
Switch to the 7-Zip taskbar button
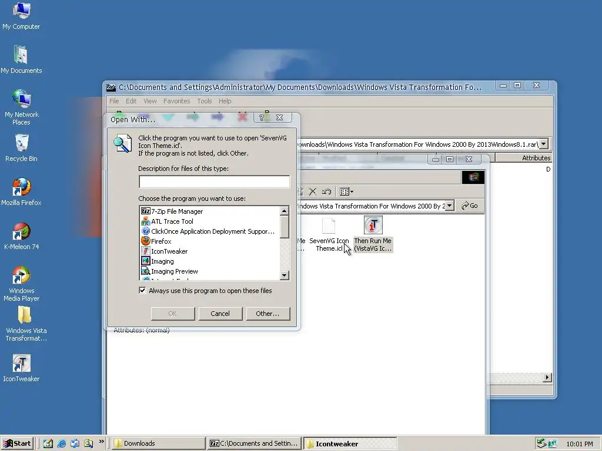[254, 443]
